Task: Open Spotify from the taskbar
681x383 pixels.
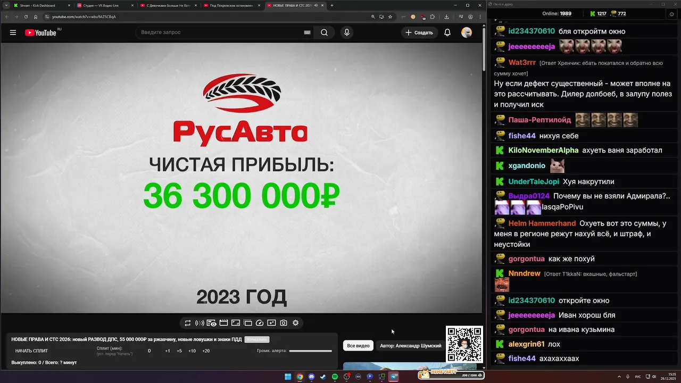Action: (335, 377)
